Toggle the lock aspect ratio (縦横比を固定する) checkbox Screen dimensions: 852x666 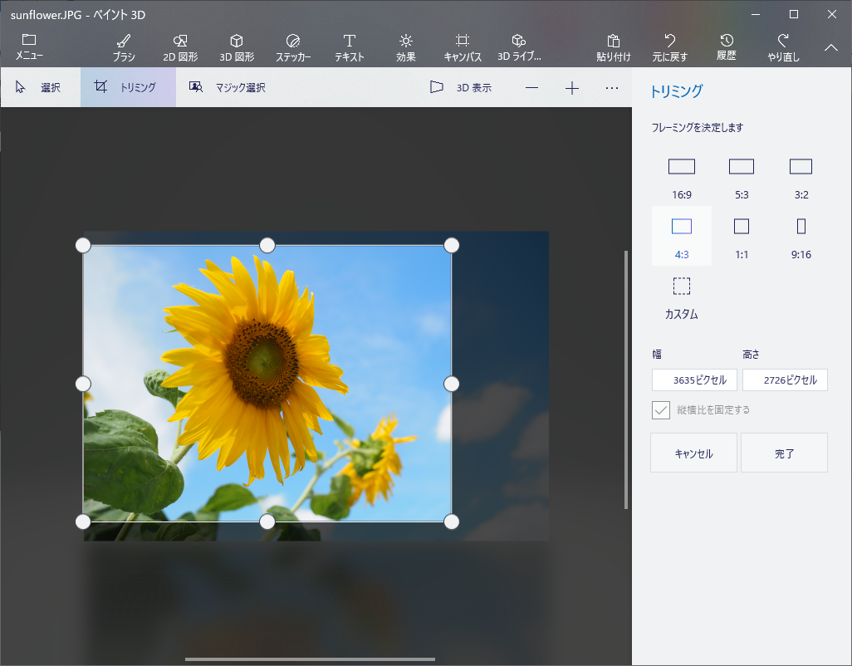(x=661, y=410)
